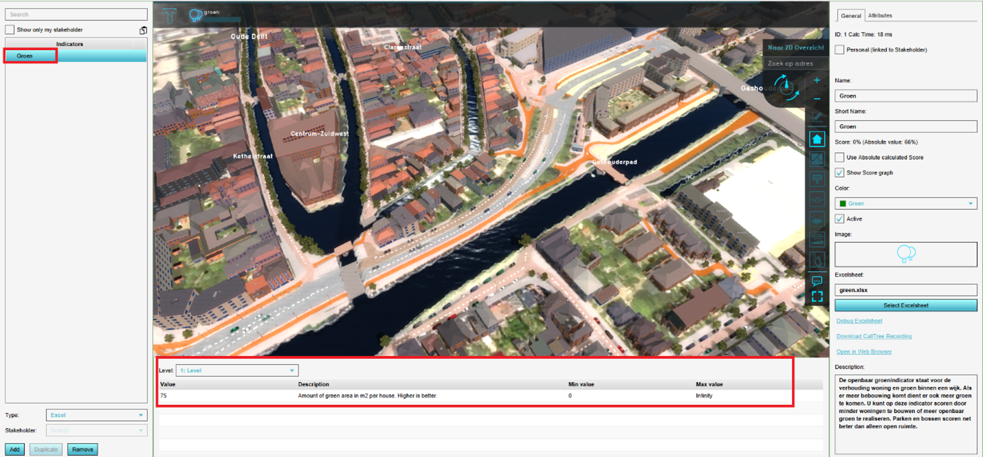Open the chat message bubble icon
The width and height of the screenshot is (983, 457).
pos(817,280)
